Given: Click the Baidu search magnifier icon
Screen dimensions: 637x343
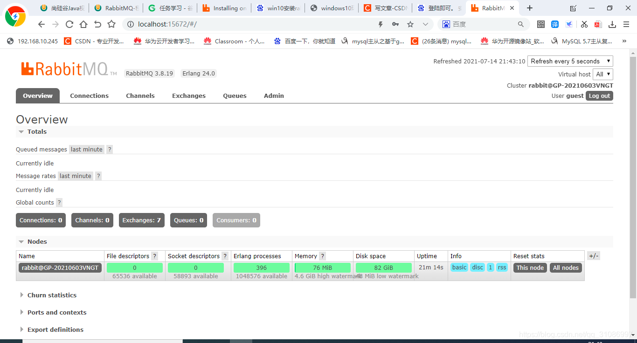Looking at the screenshot, I should [x=521, y=24].
